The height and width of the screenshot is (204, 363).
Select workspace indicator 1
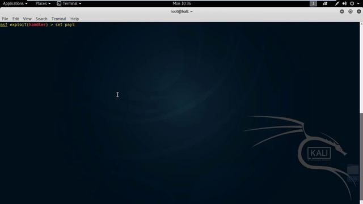(x=313, y=3)
